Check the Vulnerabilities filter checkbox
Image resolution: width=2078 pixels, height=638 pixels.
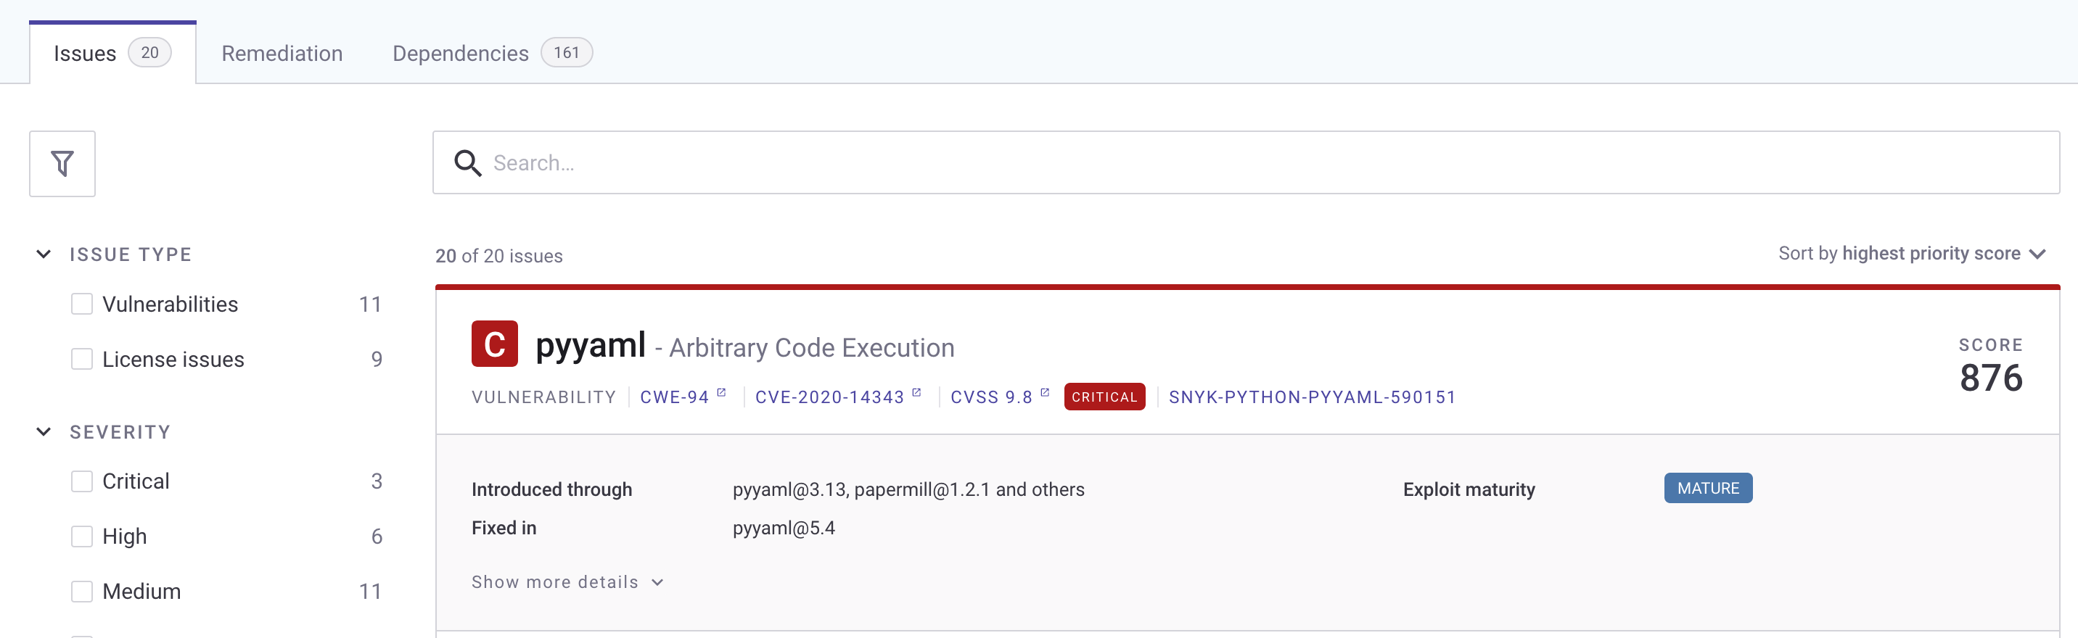pyautogui.click(x=81, y=304)
